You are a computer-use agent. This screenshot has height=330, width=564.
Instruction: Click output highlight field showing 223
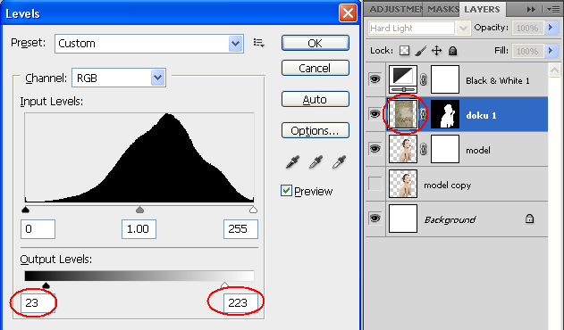tap(240, 303)
